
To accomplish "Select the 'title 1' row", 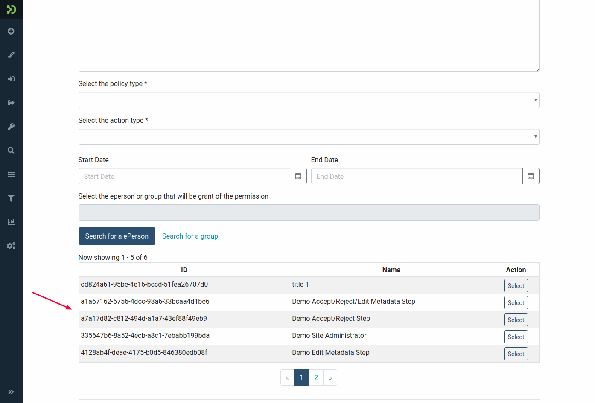I will pos(516,286).
